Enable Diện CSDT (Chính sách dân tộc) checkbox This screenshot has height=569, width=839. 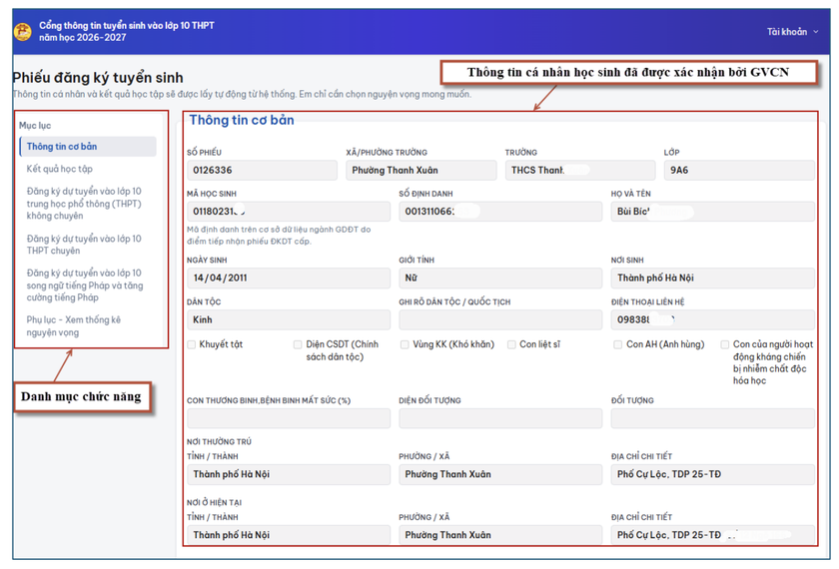click(x=298, y=344)
